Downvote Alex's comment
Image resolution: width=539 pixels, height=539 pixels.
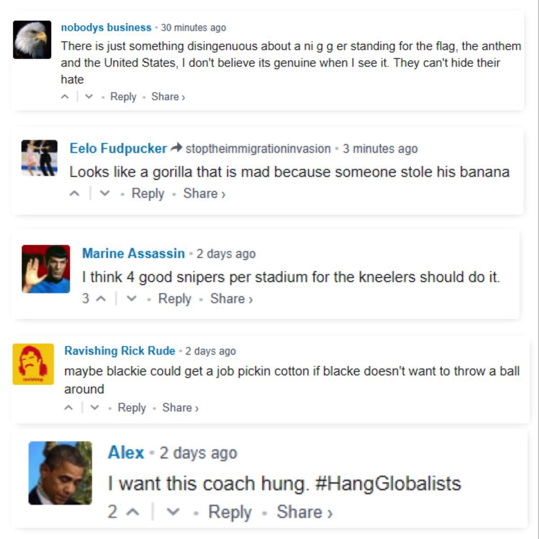173,512
